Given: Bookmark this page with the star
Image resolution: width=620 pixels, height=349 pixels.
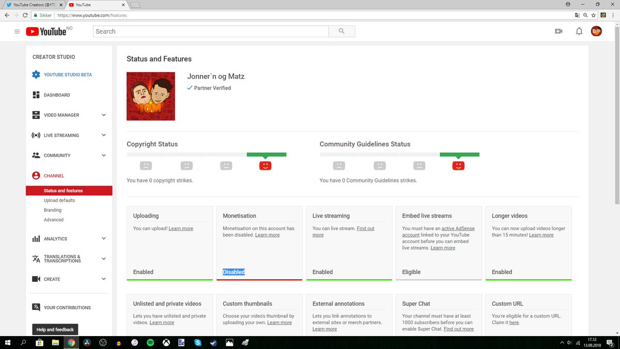Looking at the screenshot, I should pyautogui.click(x=594, y=15).
